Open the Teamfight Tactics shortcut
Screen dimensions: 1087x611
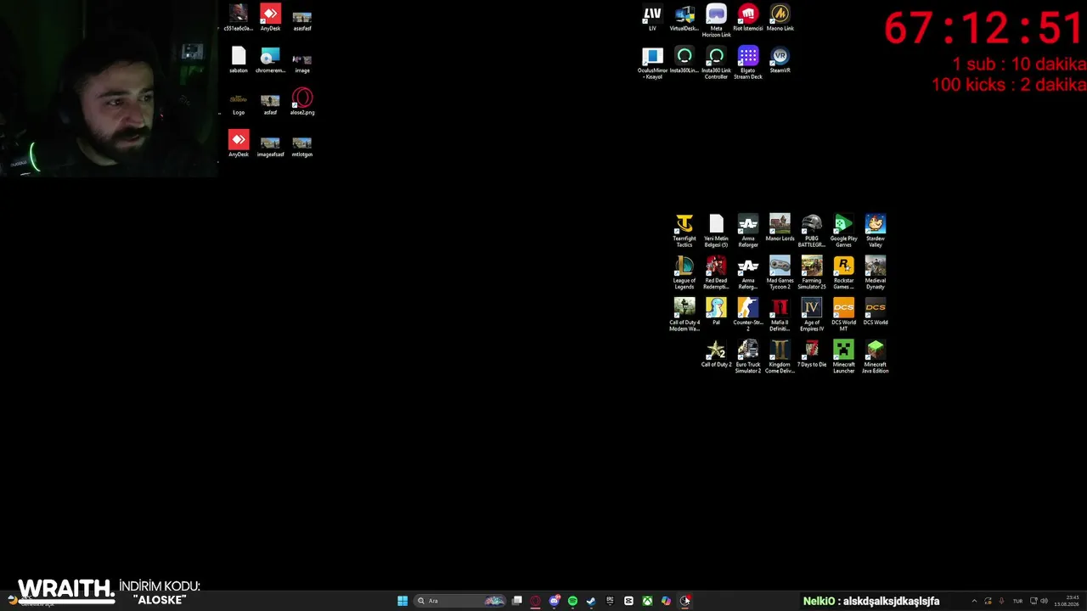(684, 231)
